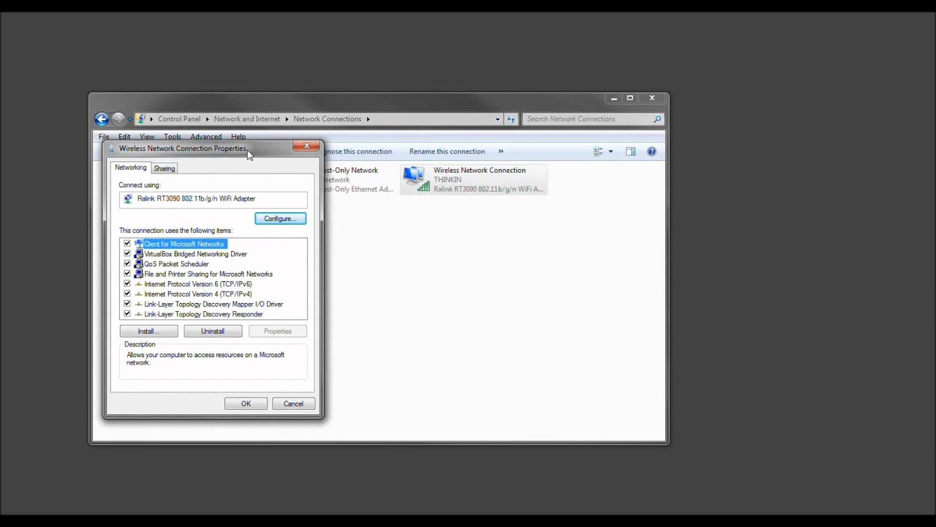The image size is (936, 527).
Task: Click Cancel in the properties dialog
Action: pos(293,404)
